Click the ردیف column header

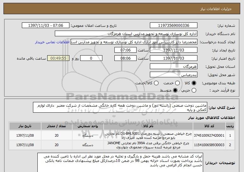230,126
